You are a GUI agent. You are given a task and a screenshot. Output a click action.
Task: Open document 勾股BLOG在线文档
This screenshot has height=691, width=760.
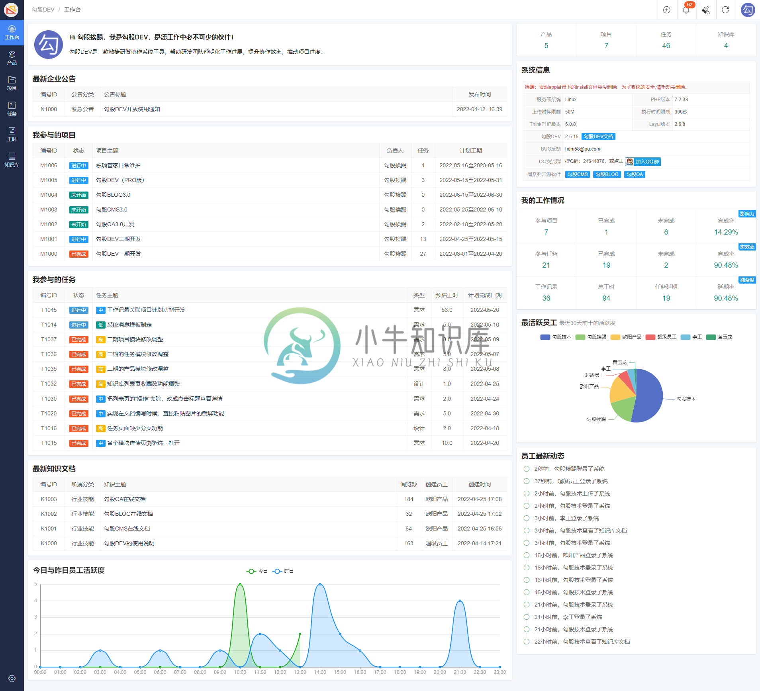pyautogui.click(x=128, y=514)
